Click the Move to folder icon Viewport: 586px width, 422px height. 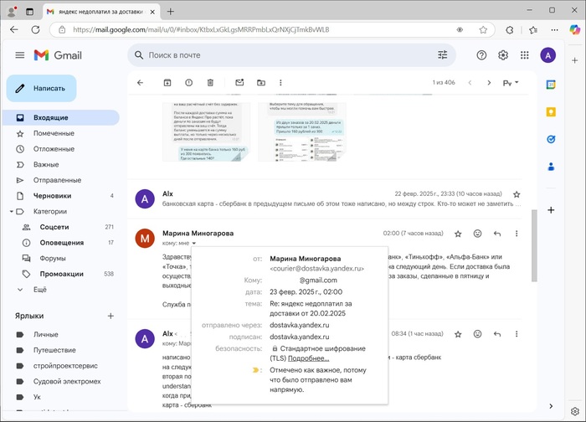261,83
